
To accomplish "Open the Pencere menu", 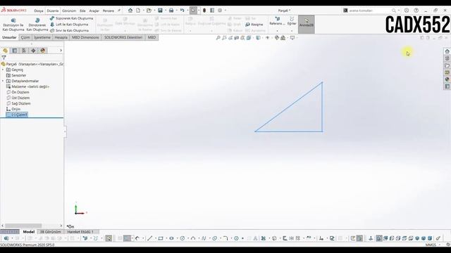I will coord(109,11).
